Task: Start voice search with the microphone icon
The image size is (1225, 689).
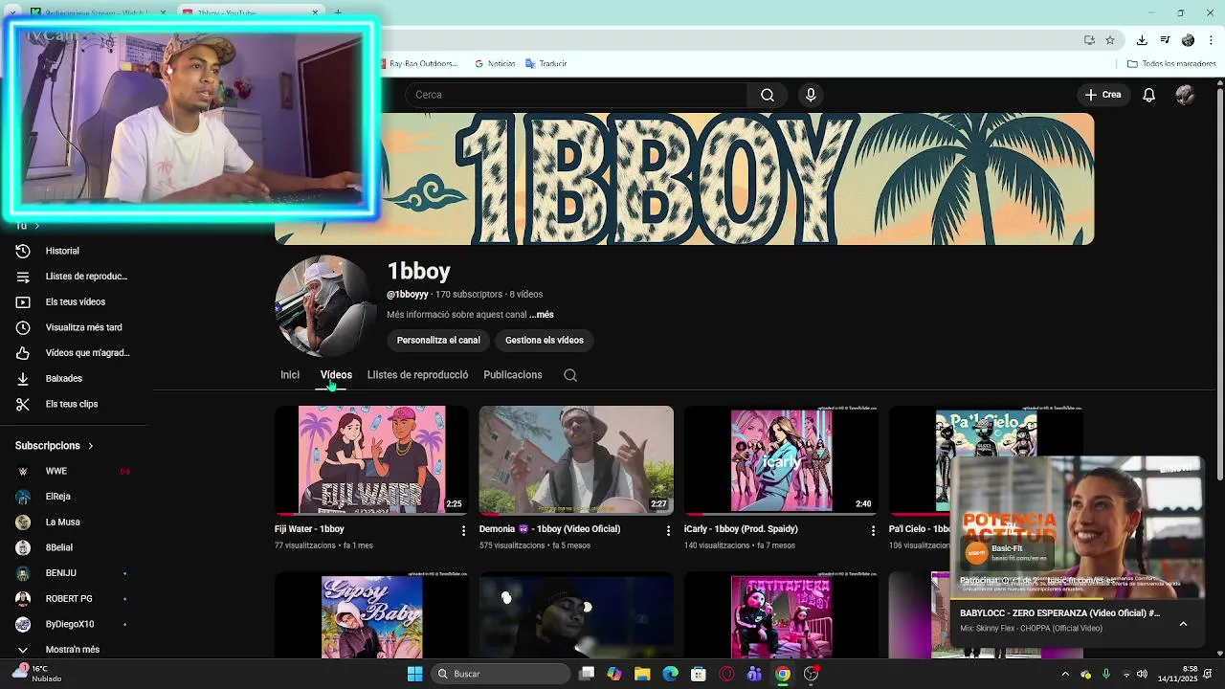Action: click(811, 95)
